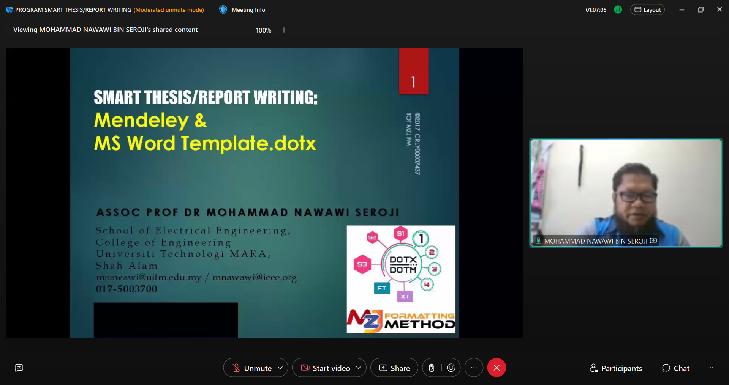The image size is (729, 385).
Task: Click the Webex logo in title bar
Action: [x=9, y=9]
